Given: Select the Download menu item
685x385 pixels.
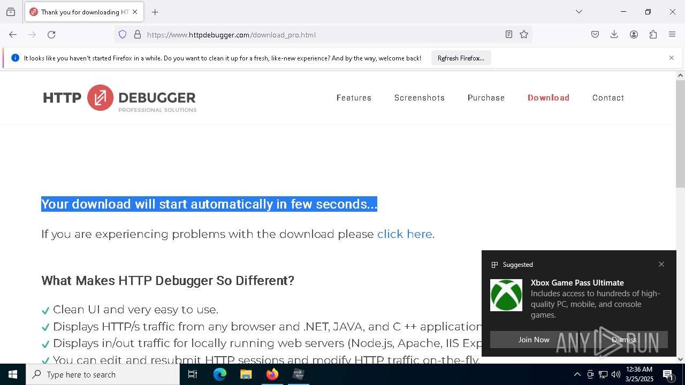Looking at the screenshot, I should tap(549, 98).
